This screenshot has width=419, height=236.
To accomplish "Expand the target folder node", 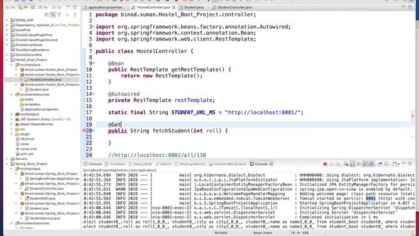I will pos(12,134).
